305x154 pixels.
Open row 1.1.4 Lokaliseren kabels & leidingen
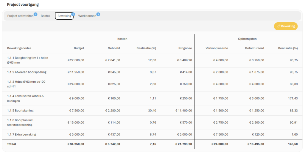point(152,98)
